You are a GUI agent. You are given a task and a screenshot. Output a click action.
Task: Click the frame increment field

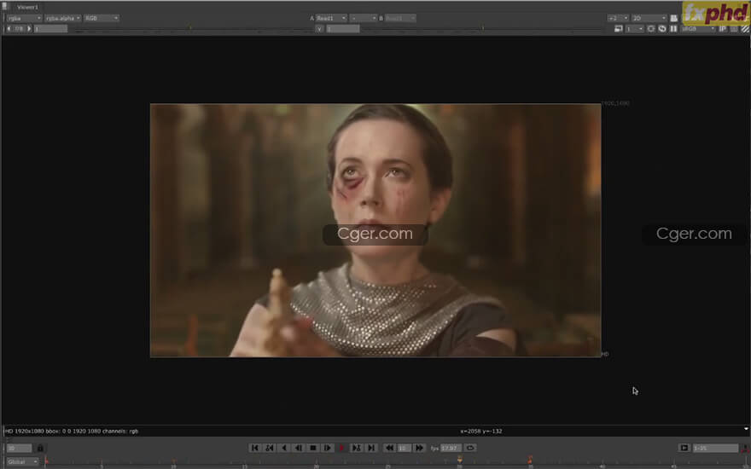pyautogui.click(x=405, y=448)
